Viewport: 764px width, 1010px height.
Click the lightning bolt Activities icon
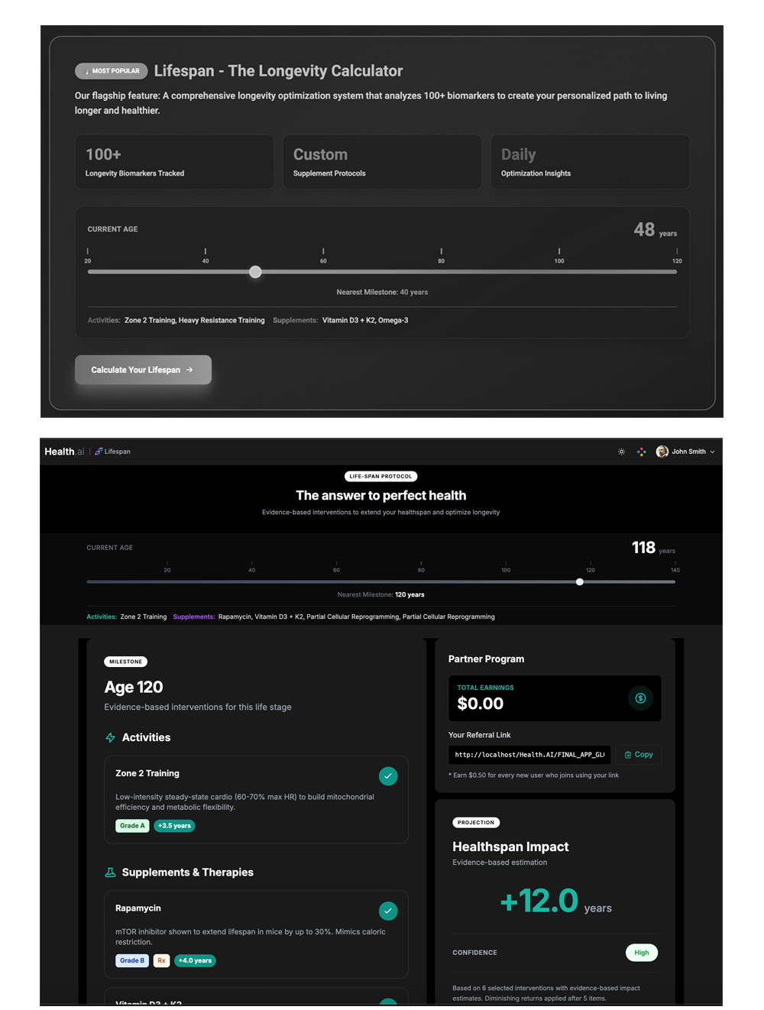click(x=111, y=737)
